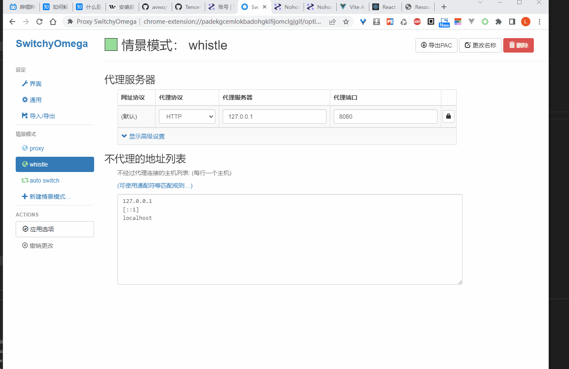Screen dimensions: 569x369
Task: Switch to the avwo GitHub tab
Action: coord(155,7)
